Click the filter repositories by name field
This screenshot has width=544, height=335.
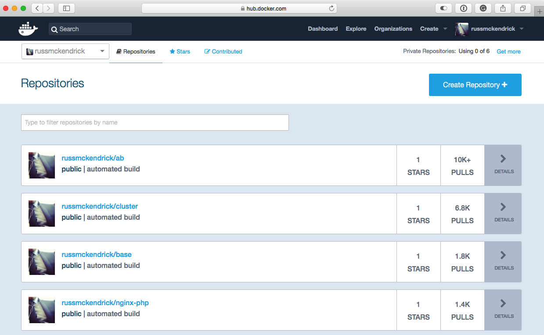[x=155, y=122]
